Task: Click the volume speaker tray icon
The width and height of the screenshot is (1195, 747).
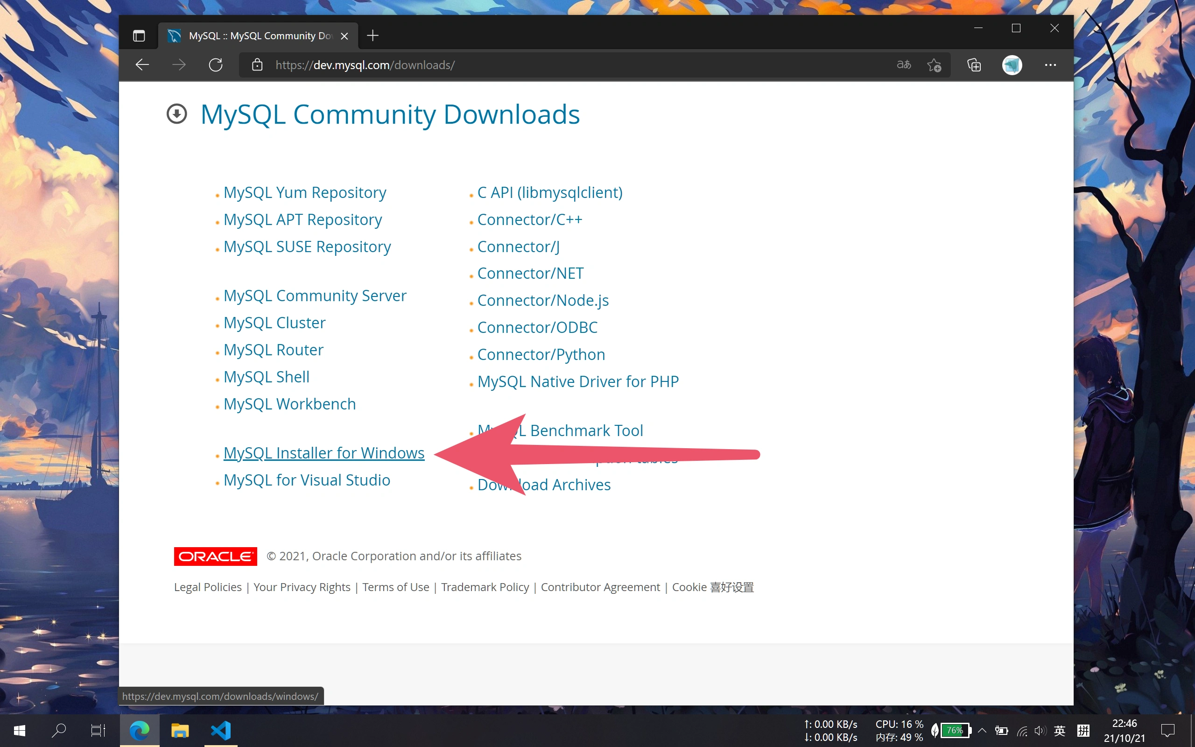Action: [1040, 731]
